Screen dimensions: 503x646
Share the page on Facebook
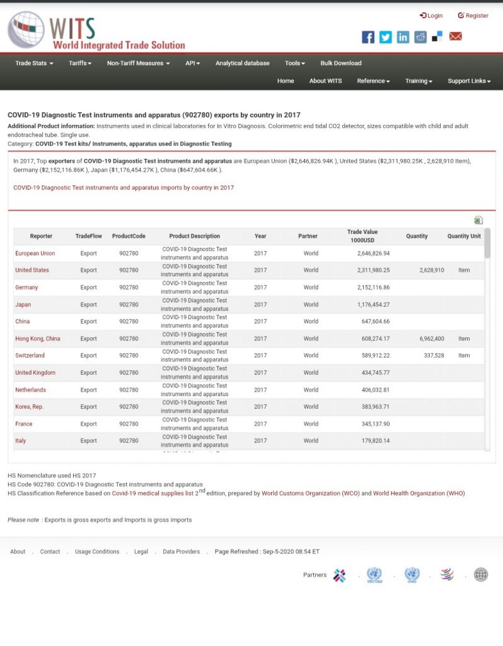pyautogui.click(x=368, y=37)
